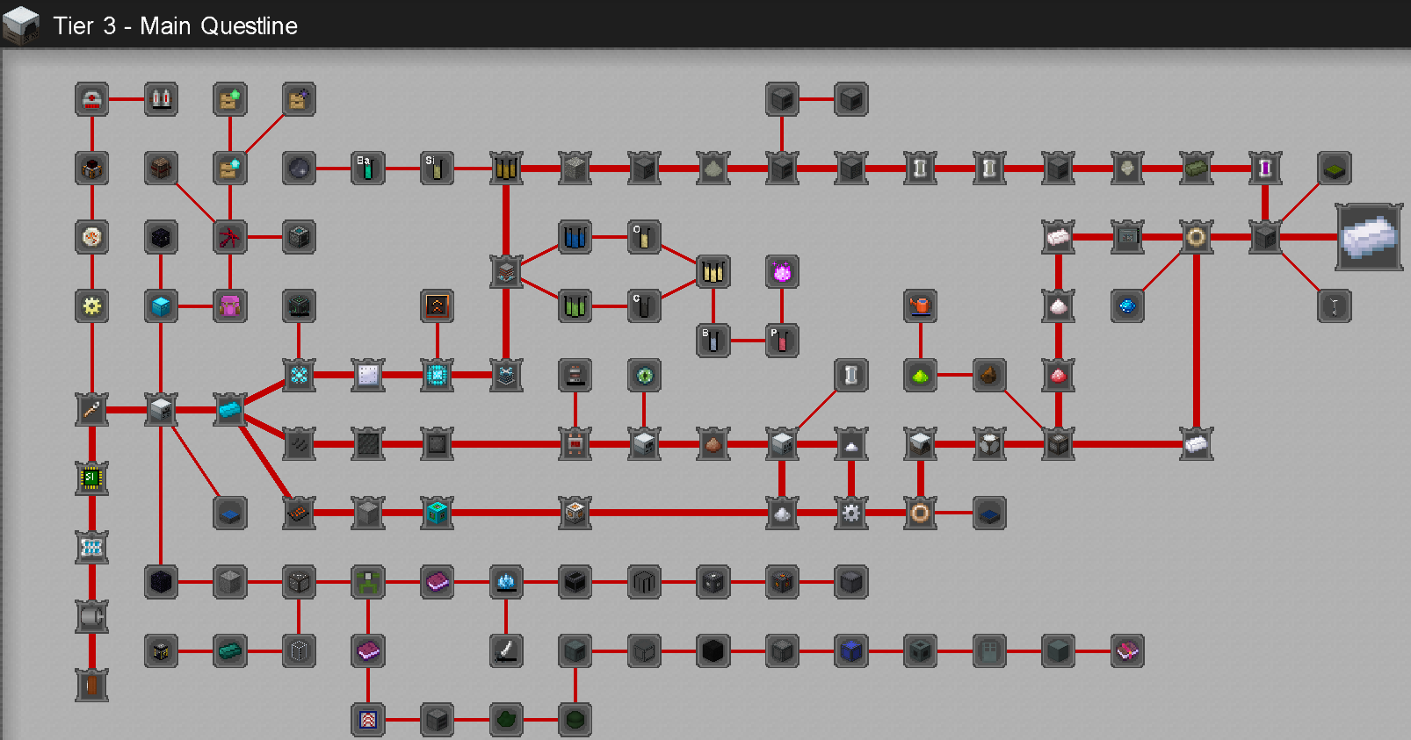Click the cyan diamond block quest

(x=161, y=306)
